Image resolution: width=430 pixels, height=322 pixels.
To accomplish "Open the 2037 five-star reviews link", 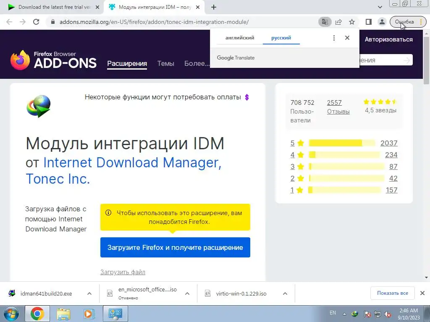I will (x=389, y=143).
